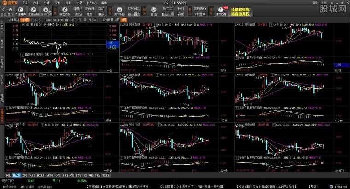The height and width of the screenshot is (189, 350).
Task: Switch period to 1 minute
Action: (x=32, y=20)
